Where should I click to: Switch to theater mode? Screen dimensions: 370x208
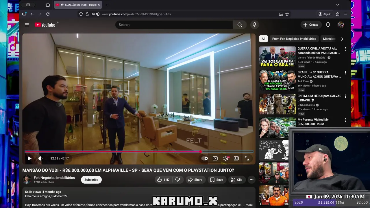coord(236,158)
